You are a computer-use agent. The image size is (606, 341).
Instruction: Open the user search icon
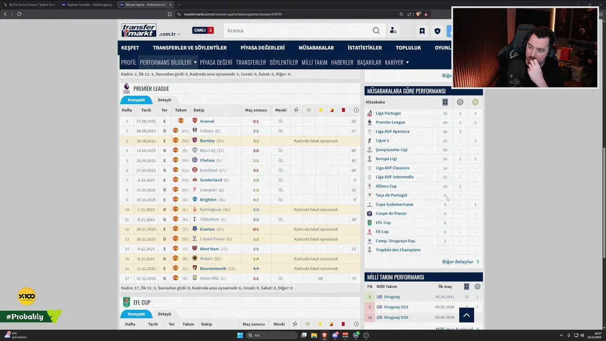[393, 31]
